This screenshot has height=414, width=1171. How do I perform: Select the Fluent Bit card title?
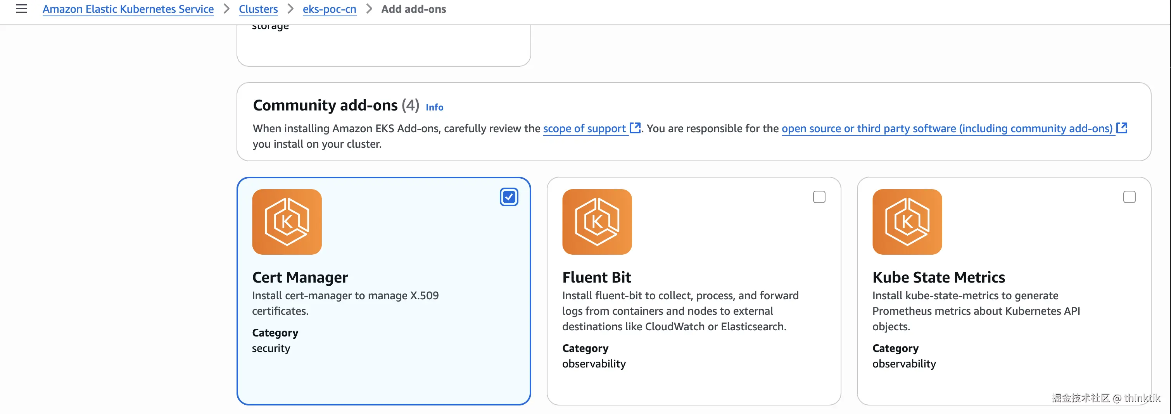point(596,277)
